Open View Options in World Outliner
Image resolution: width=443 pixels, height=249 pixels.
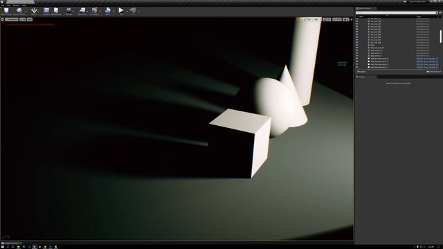(434, 72)
